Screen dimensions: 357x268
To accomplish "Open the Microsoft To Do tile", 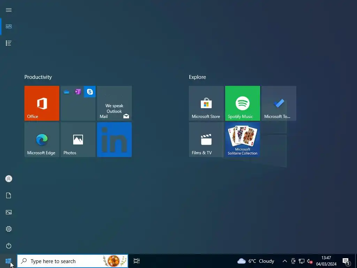I will [279, 103].
